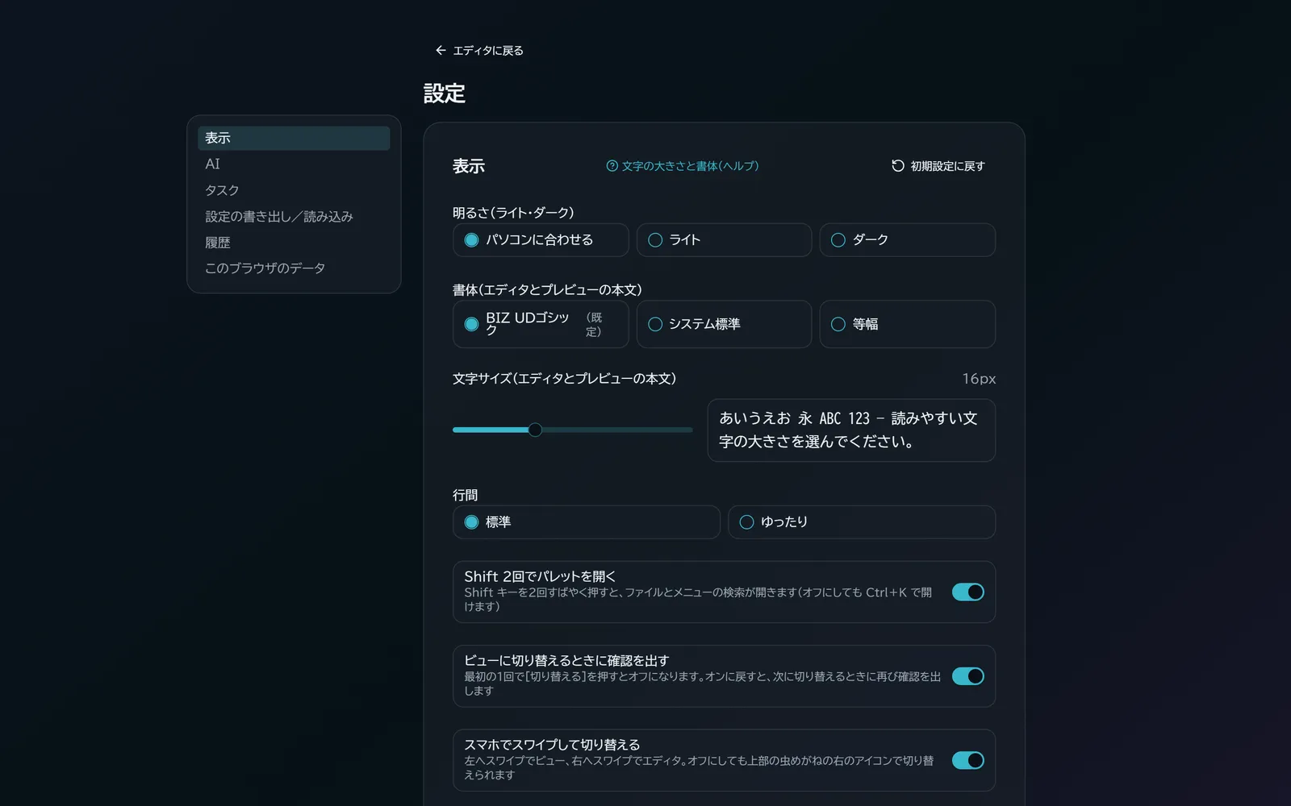The image size is (1291, 806).
Task: Click the reset icon beside 初期設定に戻す
Action: click(x=897, y=166)
